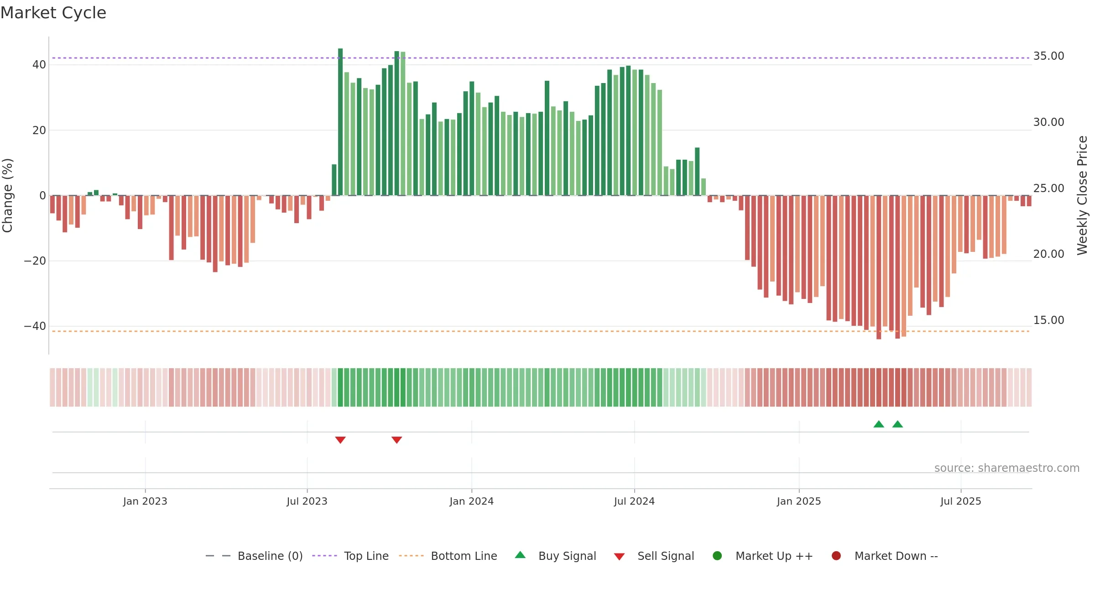Click the Jul 2024 axis label
Image resolution: width=1095 pixels, height=616 pixels.
(634, 501)
